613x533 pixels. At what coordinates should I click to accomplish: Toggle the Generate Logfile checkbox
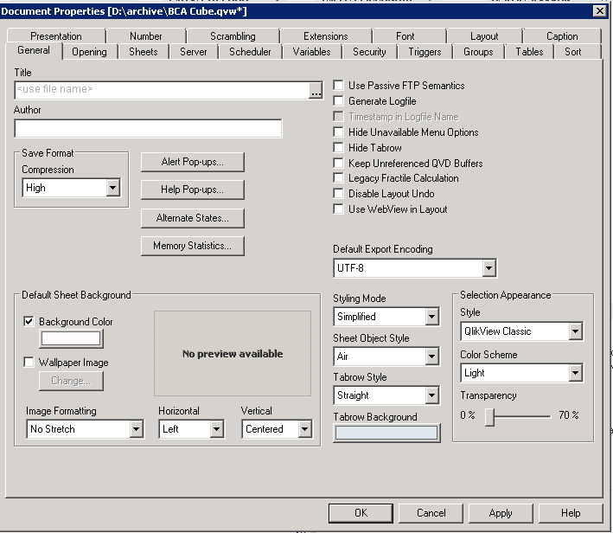[339, 101]
